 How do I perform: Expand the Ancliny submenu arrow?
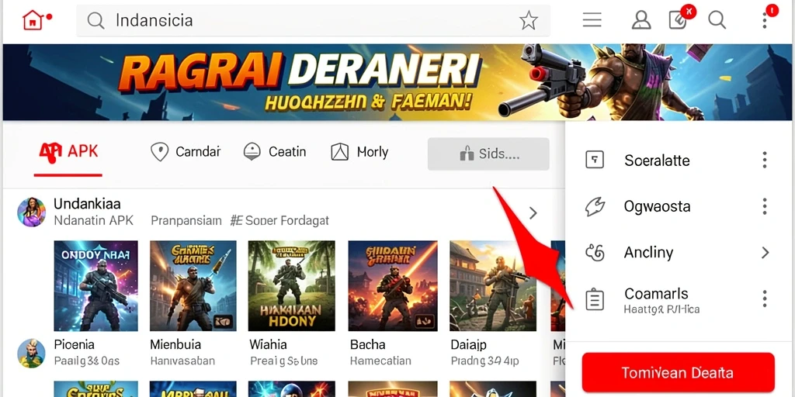coord(765,252)
